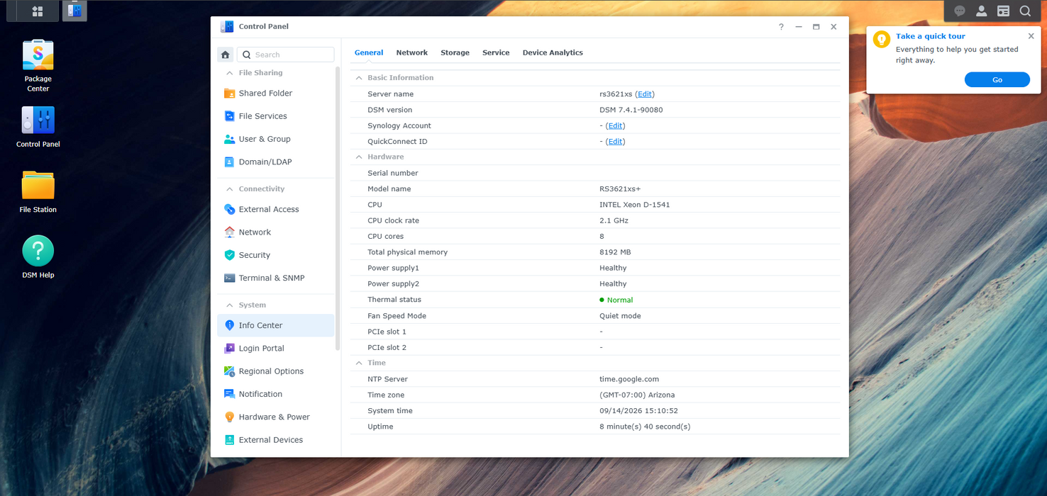Image resolution: width=1047 pixels, height=496 pixels.
Task: Open External Access settings
Action: coord(276,209)
